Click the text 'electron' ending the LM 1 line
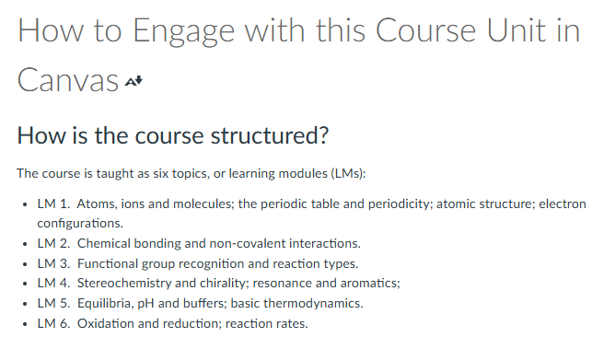The width and height of the screenshot is (615, 349). coord(562,204)
